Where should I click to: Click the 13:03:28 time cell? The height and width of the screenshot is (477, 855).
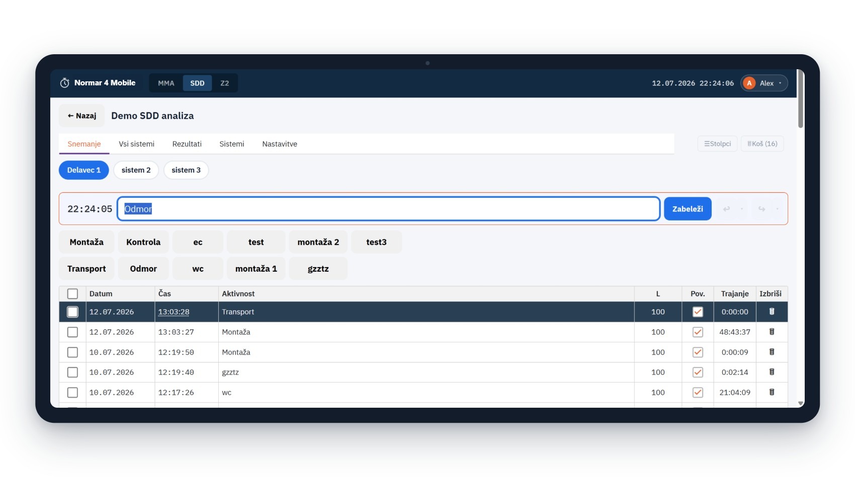(x=187, y=312)
